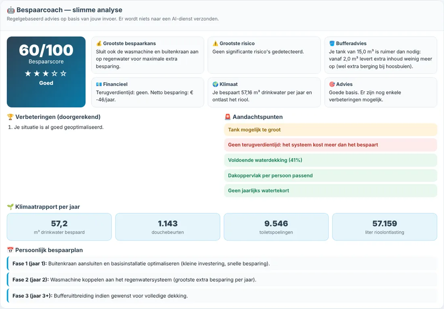Click the warning triangle icon at Grootste risico
444x309 pixels.
point(215,43)
